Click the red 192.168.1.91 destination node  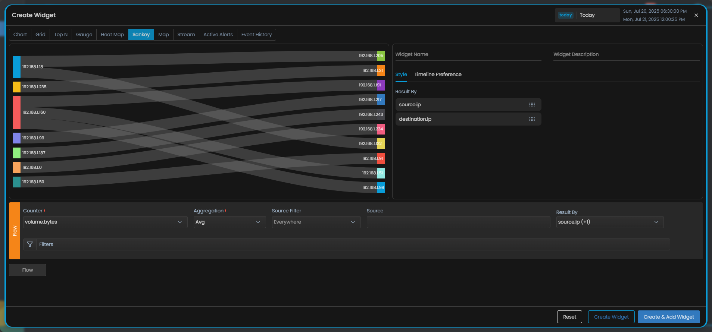pyautogui.click(x=381, y=158)
